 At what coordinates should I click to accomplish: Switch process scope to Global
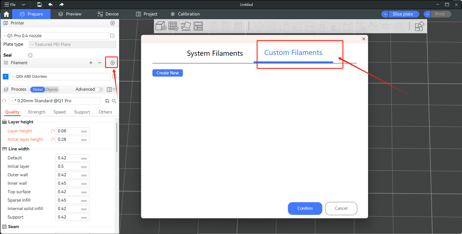coord(38,90)
